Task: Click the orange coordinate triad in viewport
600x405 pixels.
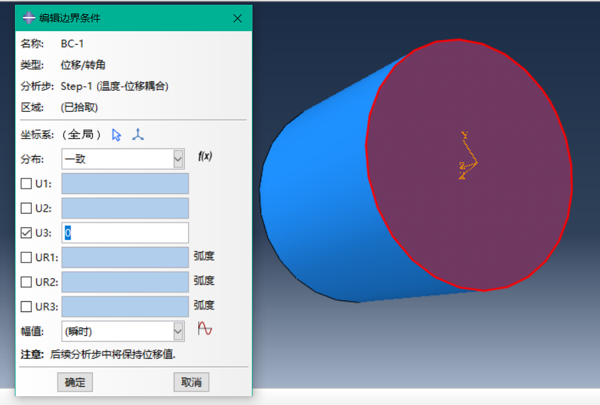Action: [x=467, y=161]
